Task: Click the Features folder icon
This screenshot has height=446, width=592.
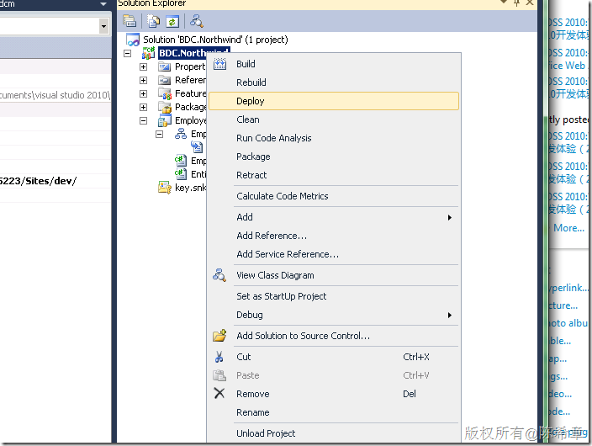Action: pyautogui.click(x=165, y=93)
